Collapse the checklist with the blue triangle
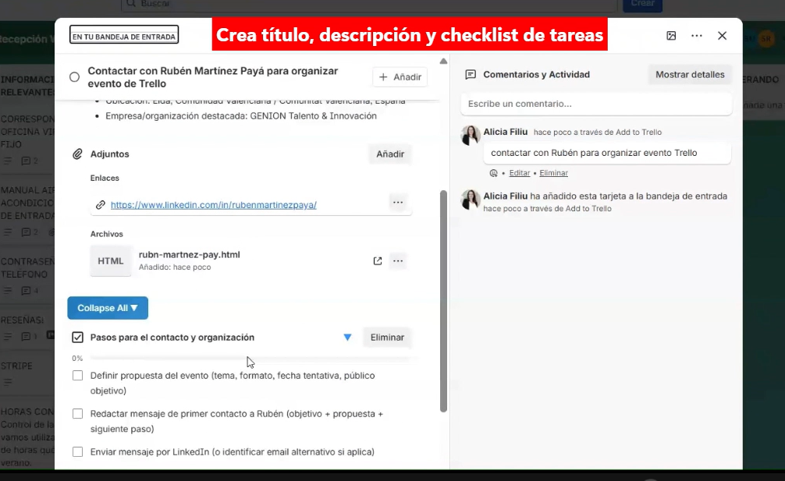Image resolution: width=785 pixels, height=481 pixels. pyautogui.click(x=347, y=338)
